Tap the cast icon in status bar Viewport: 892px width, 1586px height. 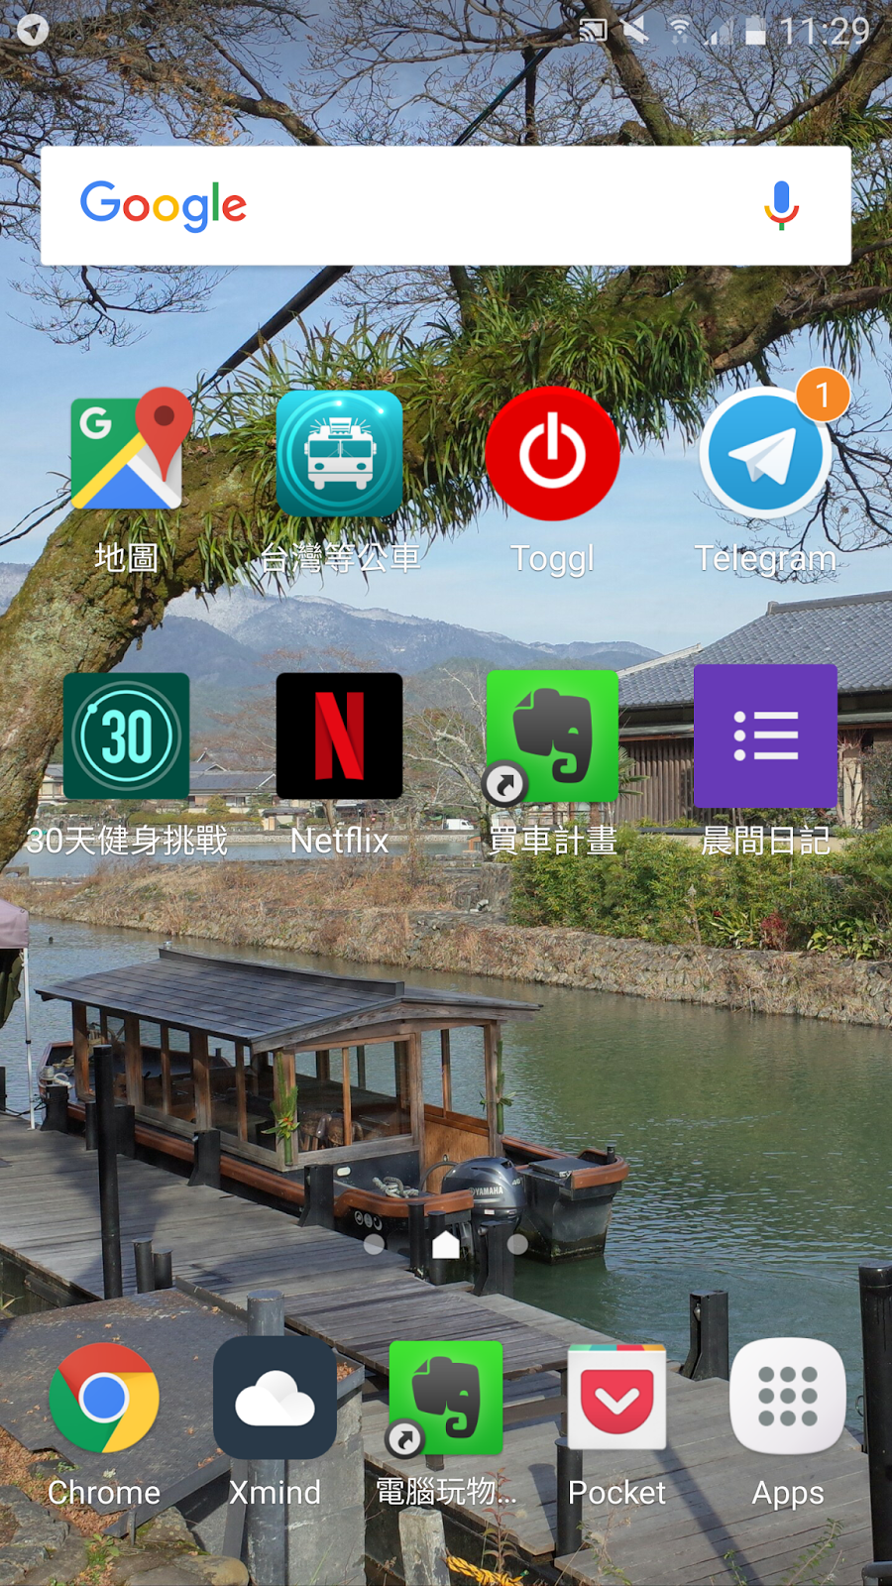(593, 31)
